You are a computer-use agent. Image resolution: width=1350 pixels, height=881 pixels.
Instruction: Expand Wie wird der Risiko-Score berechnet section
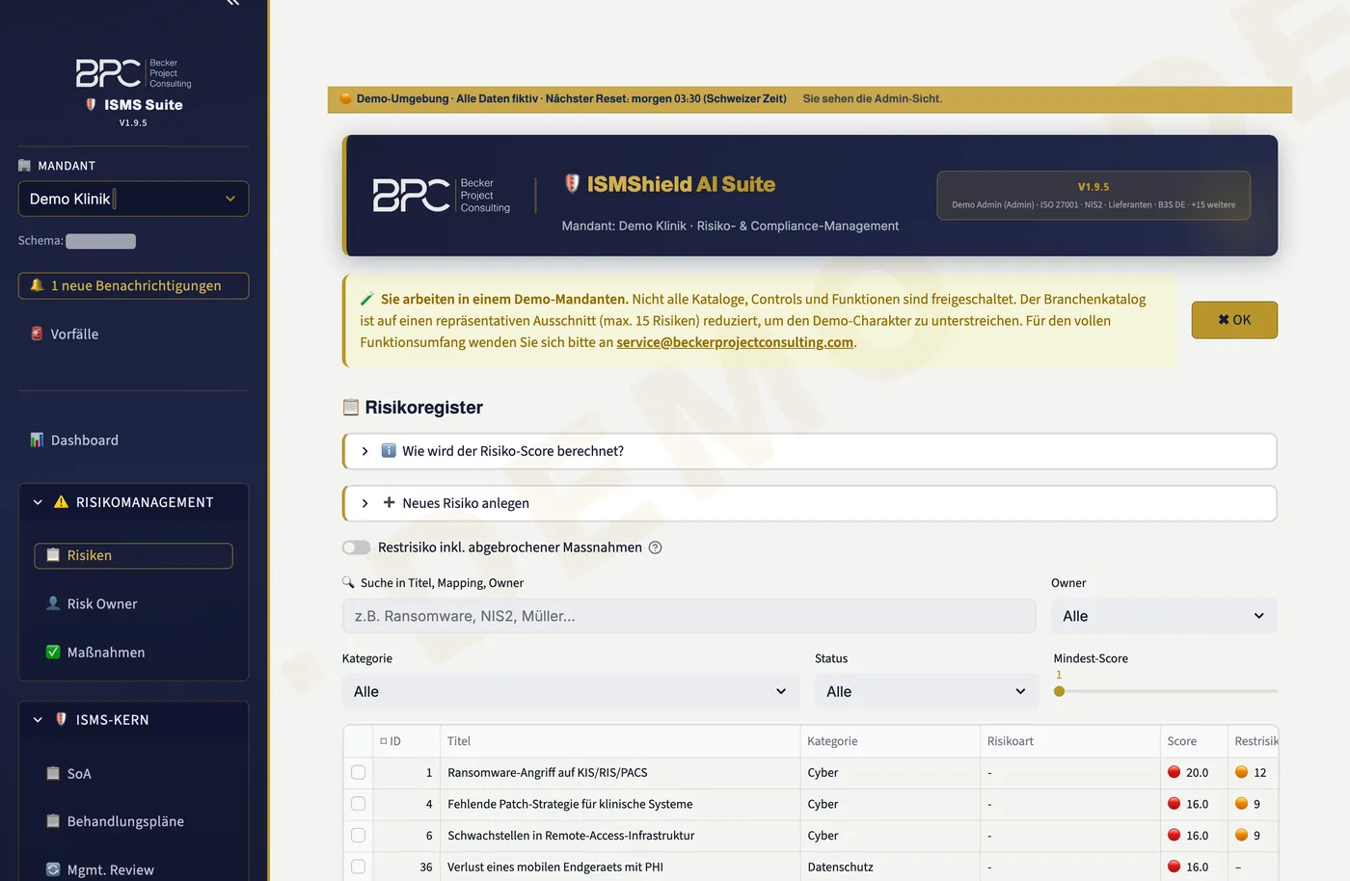(x=810, y=451)
